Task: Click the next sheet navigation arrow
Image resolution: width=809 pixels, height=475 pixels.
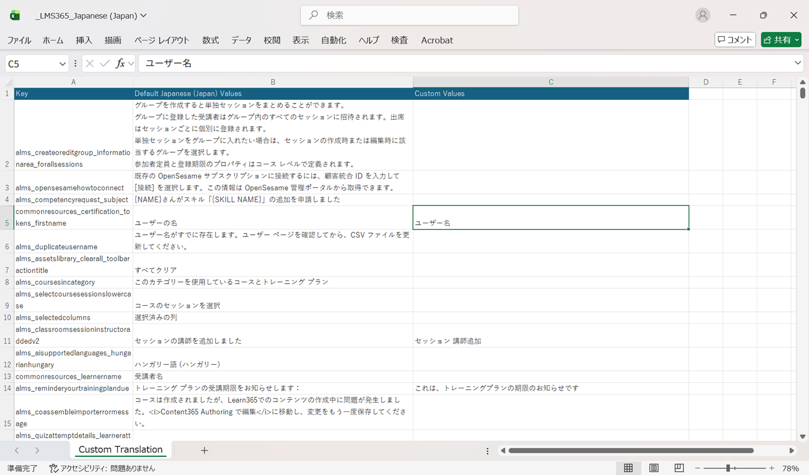Action: click(x=37, y=450)
